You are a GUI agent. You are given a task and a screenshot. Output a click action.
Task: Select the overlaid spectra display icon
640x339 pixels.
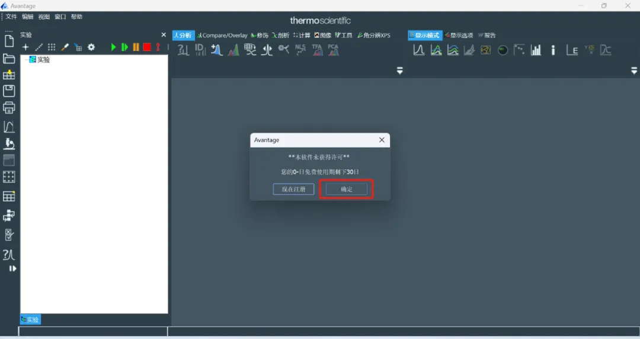click(x=436, y=50)
